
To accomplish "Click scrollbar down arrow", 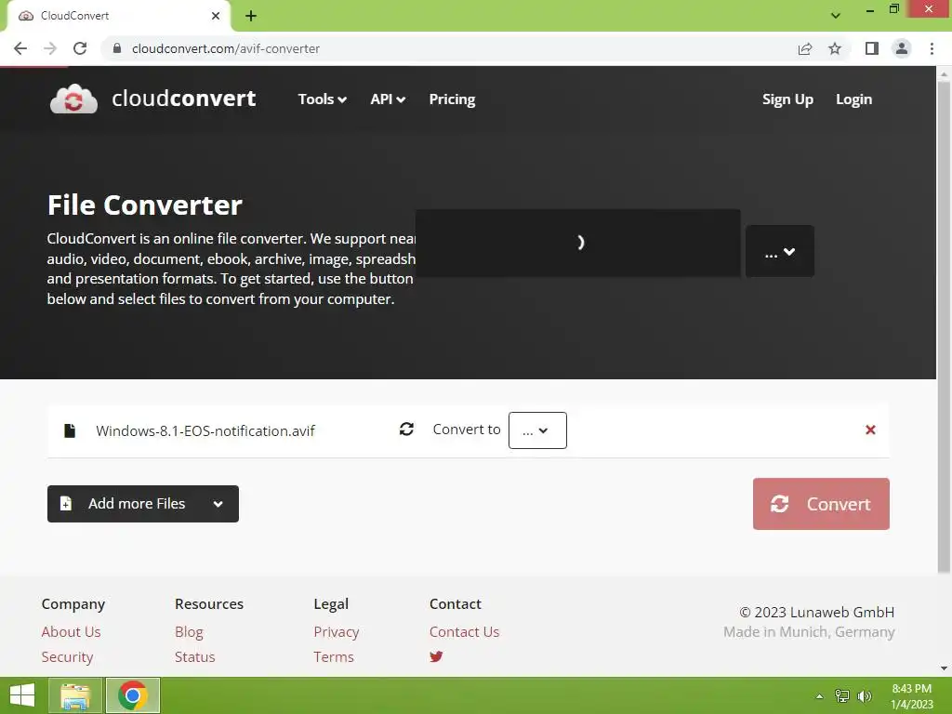I will tap(944, 668).
